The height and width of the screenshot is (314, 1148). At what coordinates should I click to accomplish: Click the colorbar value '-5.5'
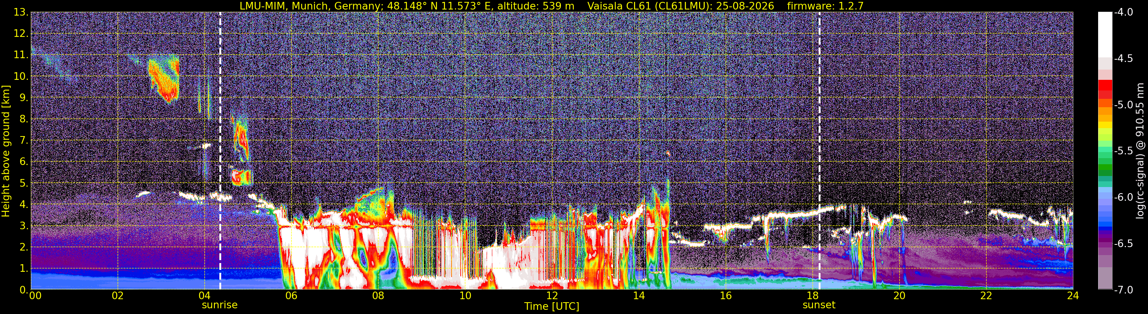[x=1124, y=151]
